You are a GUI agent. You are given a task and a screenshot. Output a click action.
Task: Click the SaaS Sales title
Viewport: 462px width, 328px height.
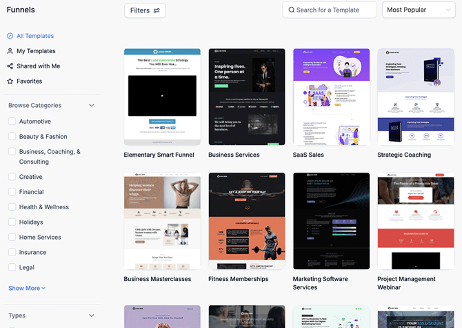308,155
